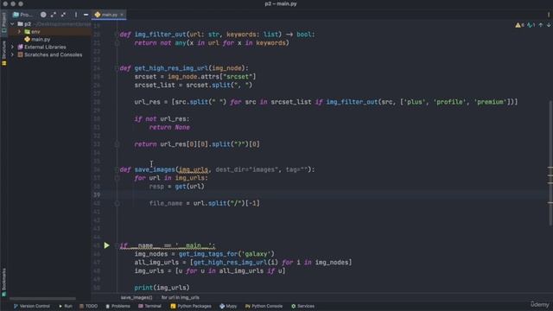553x311 pixels.
Task: Click the editor vertical scrollbar
Action: click(x=550, y=163)
